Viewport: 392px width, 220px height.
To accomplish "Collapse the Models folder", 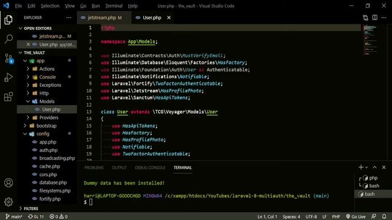I will coord(47,101).
